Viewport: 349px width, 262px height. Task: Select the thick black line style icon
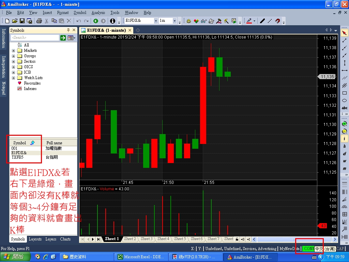(262, 21)
